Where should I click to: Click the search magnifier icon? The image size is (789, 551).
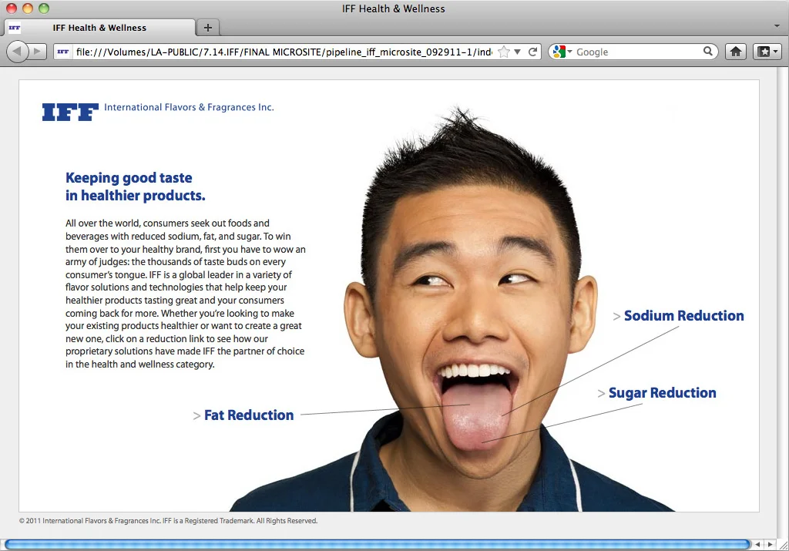pos(707,52)
